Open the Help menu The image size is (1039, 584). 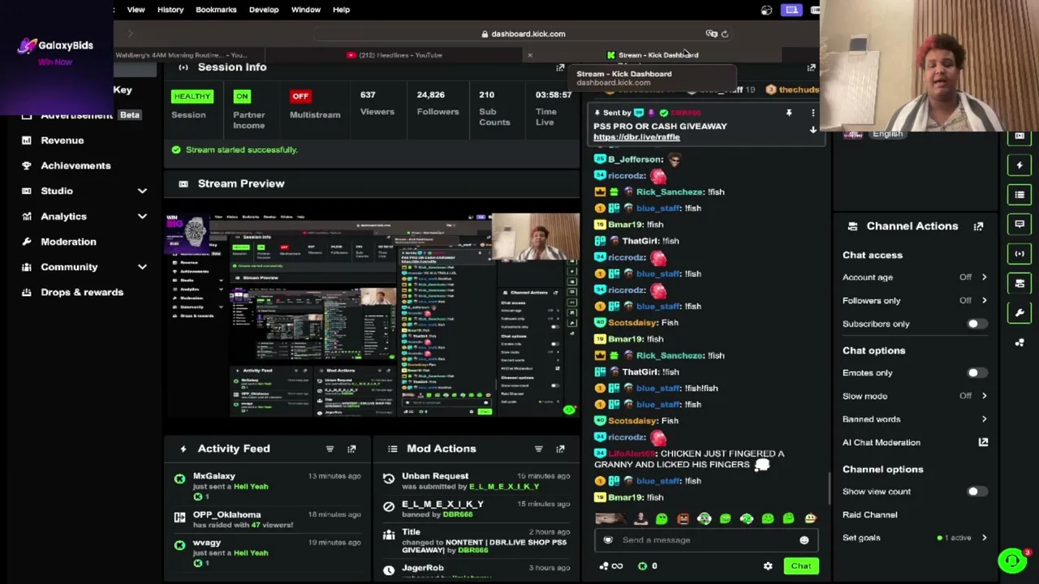[x=341, y=10]
